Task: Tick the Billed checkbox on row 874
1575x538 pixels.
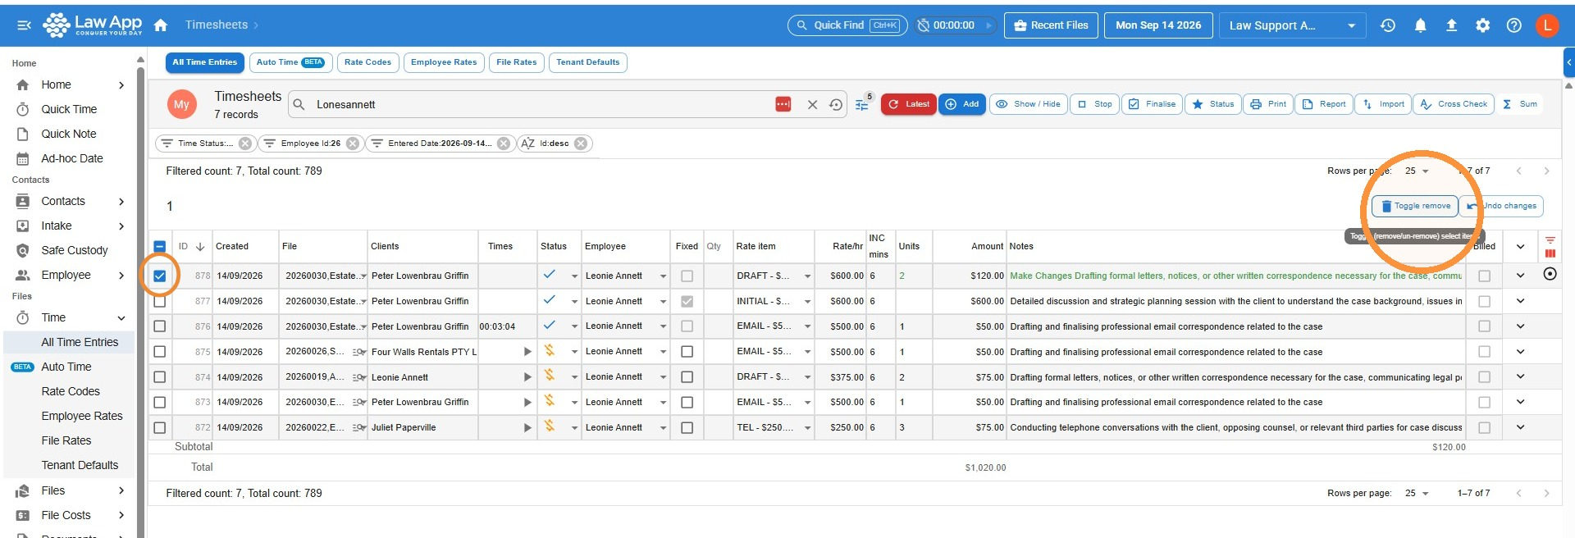Action: click(x=1484, y=377)
